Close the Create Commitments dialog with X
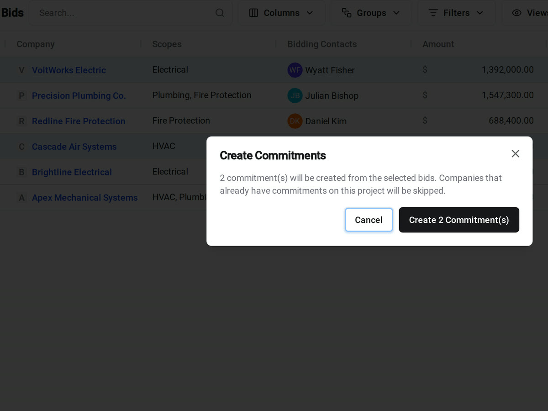The width and height of the screenshot is (548, 411). (x=515, y=154)
